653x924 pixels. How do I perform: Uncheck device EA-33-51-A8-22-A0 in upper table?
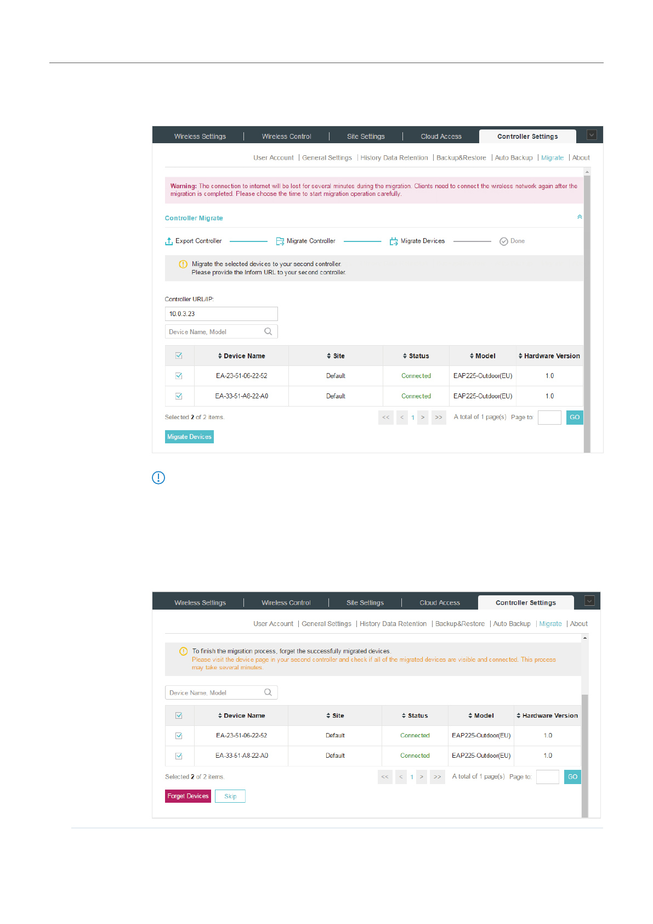[179, 396]
